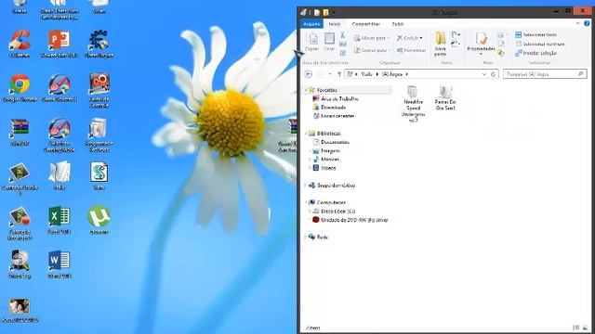
Task: Select Bibliotecas in the navigation pane
Action: pos(328,134)
